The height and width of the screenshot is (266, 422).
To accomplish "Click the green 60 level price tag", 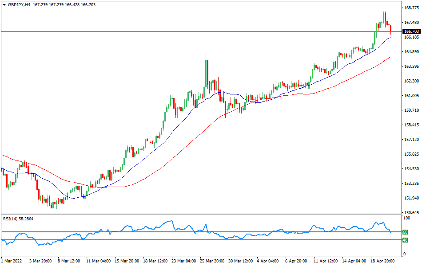I will [404, 231].
